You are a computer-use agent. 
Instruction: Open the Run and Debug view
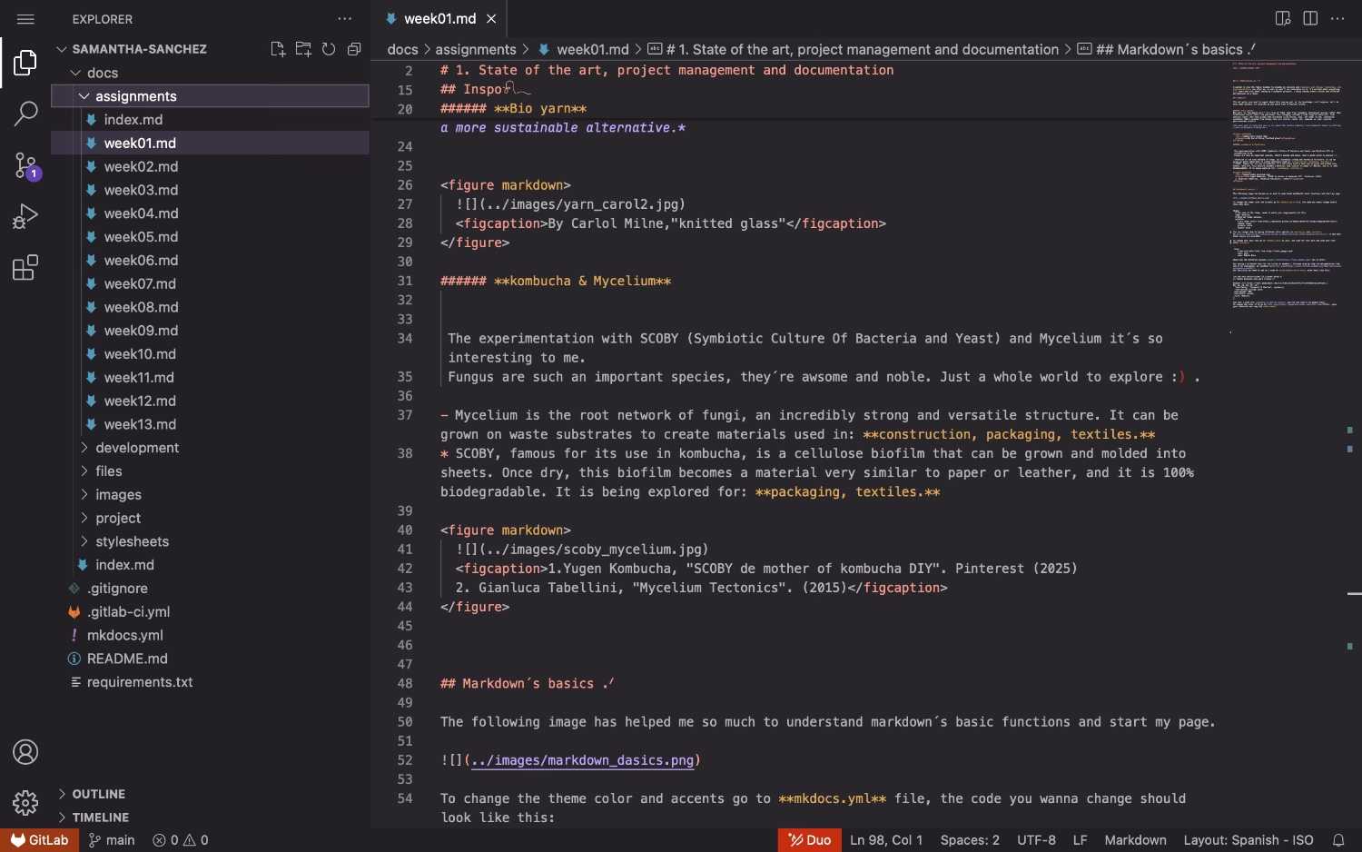(x=25, y=216)
